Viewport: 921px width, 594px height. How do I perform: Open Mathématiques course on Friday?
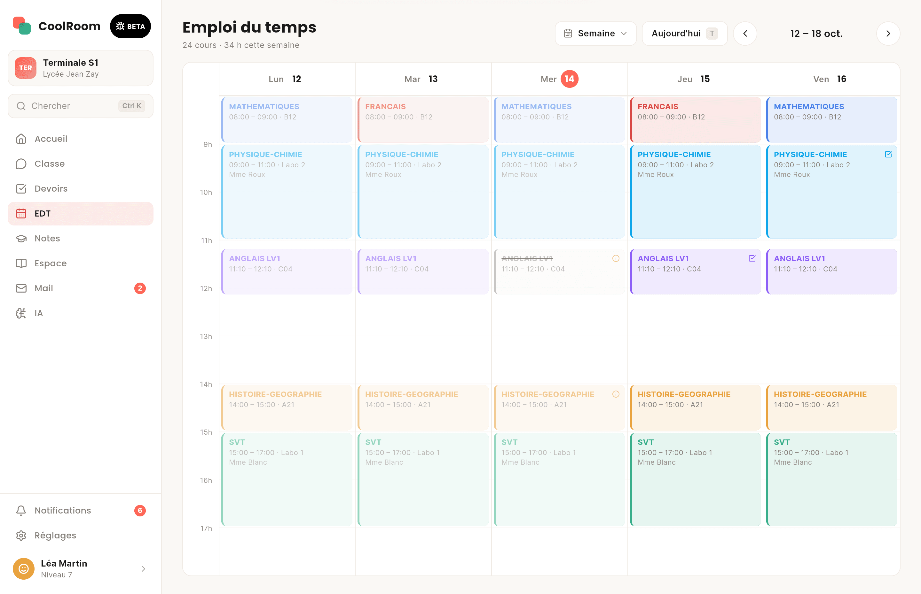pyautogui.click(x=832, y=119)
